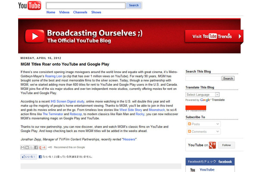Image resolution: width=263 pixels, height=172 pixels.
Task: Click the YouTube logo at top
Action: pyautogui.click(x=29, y=6)
